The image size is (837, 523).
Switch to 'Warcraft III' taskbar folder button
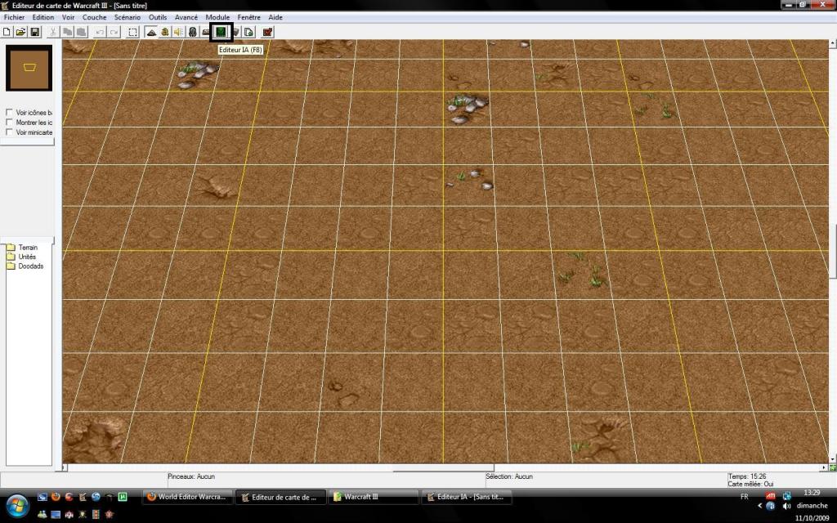point(373,497)
